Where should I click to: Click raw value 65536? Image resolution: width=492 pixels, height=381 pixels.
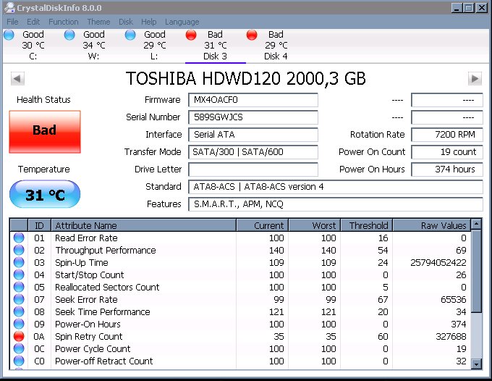(454, 299)
